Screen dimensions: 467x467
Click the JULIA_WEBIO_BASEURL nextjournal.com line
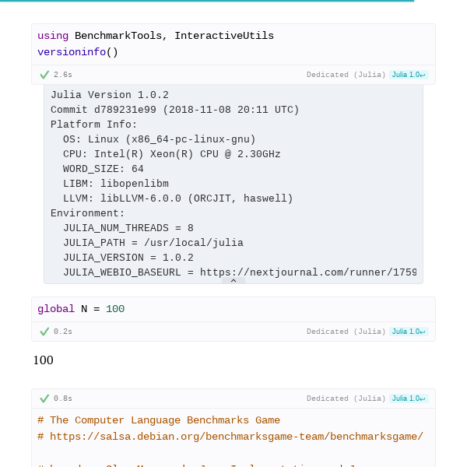240,272
